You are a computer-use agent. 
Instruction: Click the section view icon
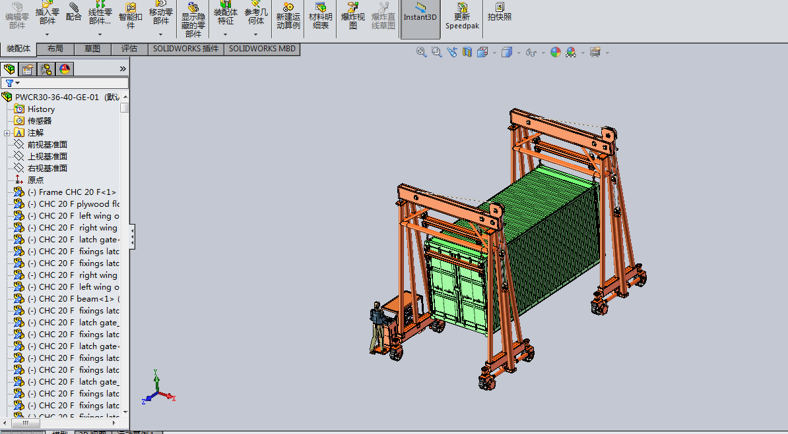[x=467, y=52]
